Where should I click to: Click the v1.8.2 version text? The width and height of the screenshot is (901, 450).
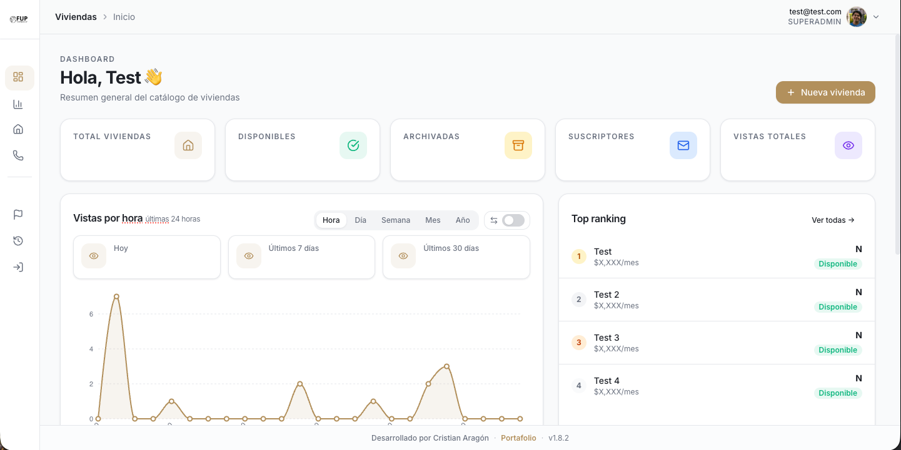(558, 438)
